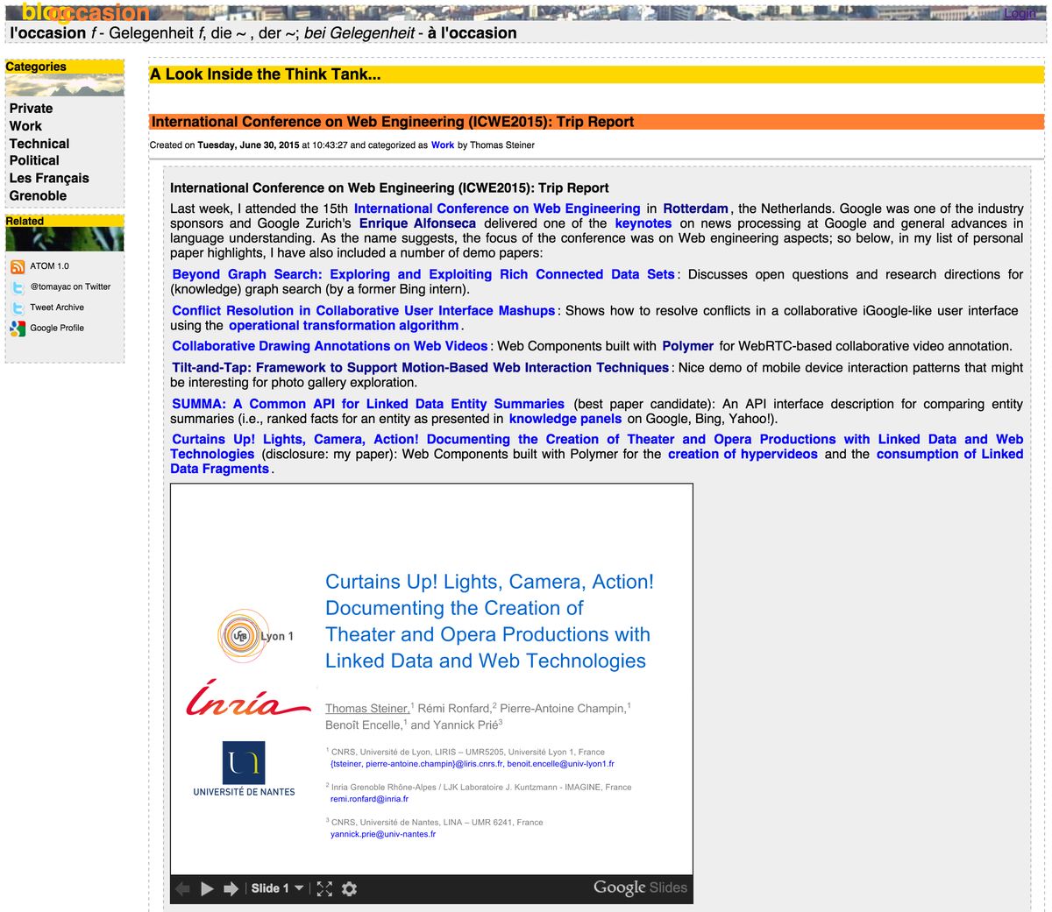
Task: Open the Beyond Graph Search paper link
Action: tap(423, 274)
